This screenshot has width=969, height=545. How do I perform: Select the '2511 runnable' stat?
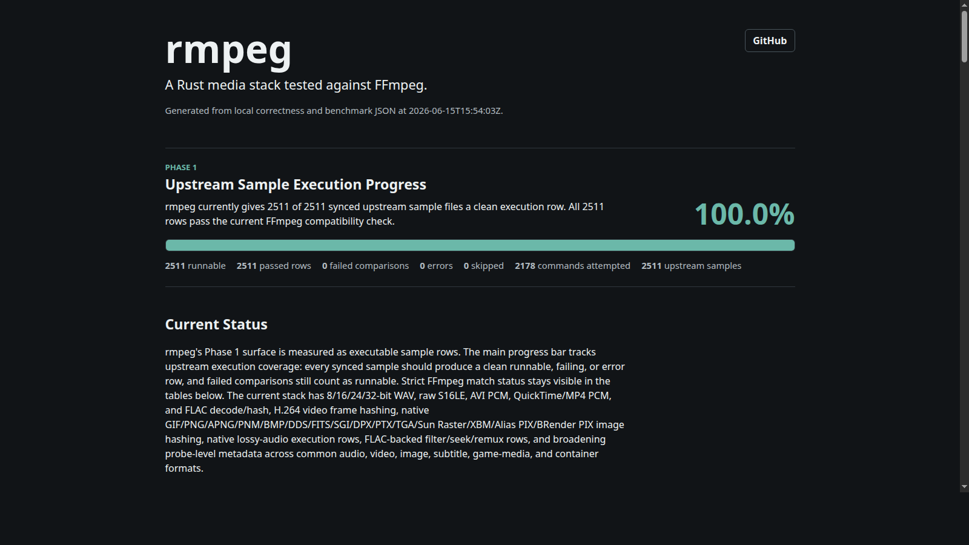pyautogui.click(x=196, y=266)
